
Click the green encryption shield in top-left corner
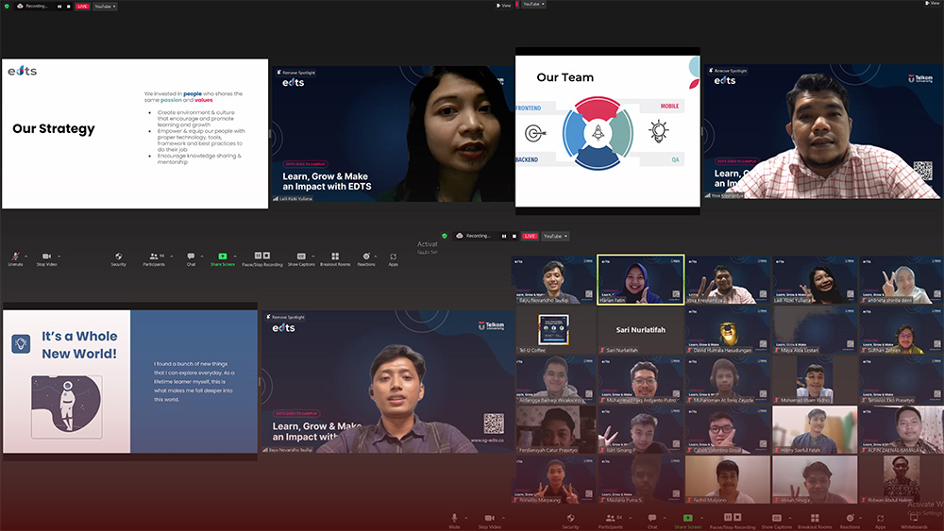(x=7, y=6)
